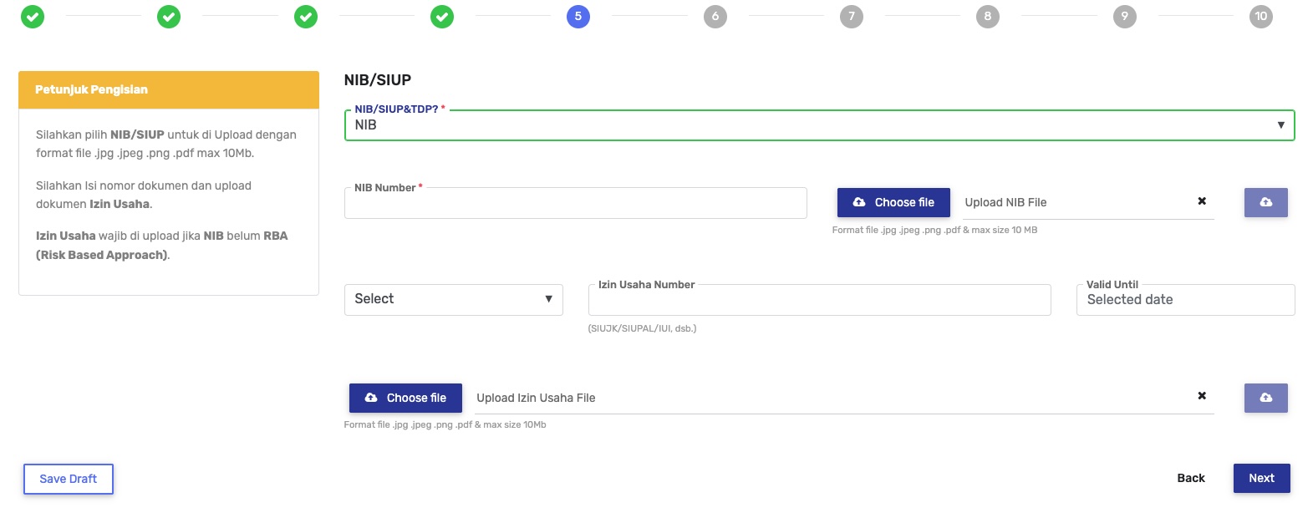
Task: Focus the NIB Number input field
Action: [575, 204]
